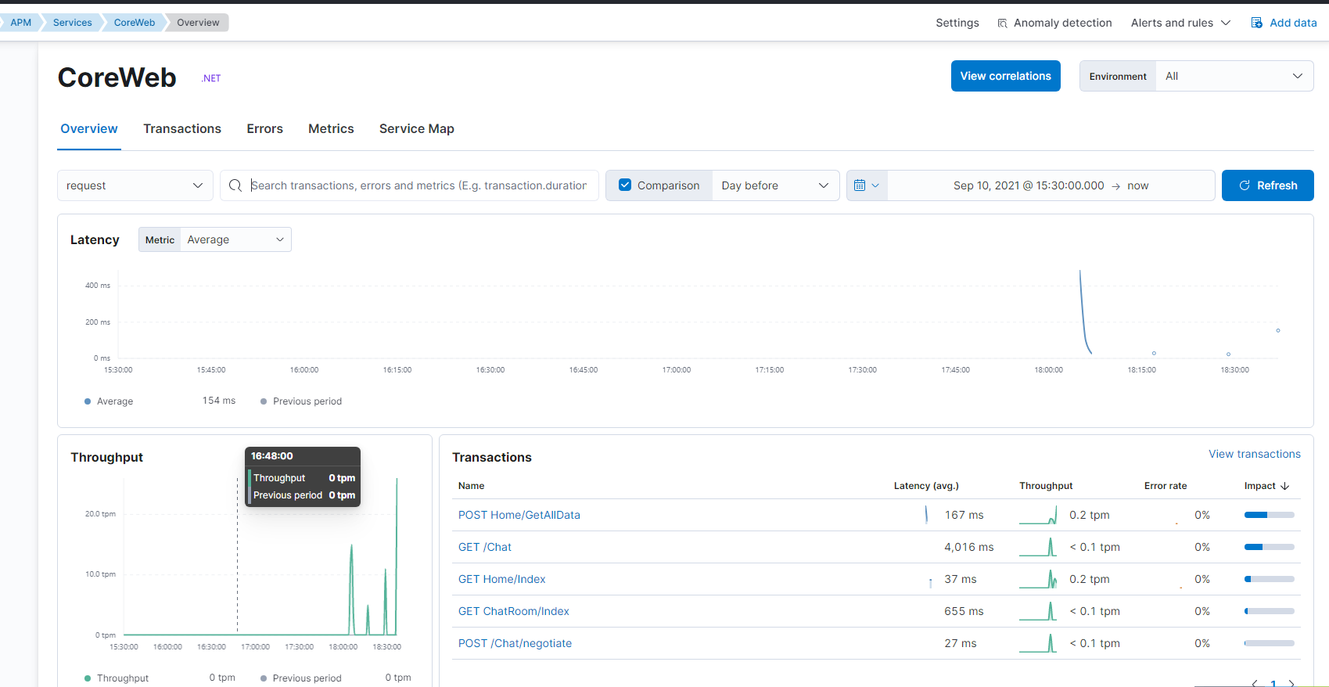
Task: Click the 4,016 ms latency value
Action: [x=969, y=547]
